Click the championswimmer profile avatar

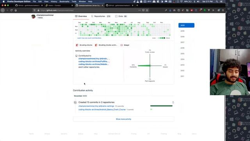(33, 16)
